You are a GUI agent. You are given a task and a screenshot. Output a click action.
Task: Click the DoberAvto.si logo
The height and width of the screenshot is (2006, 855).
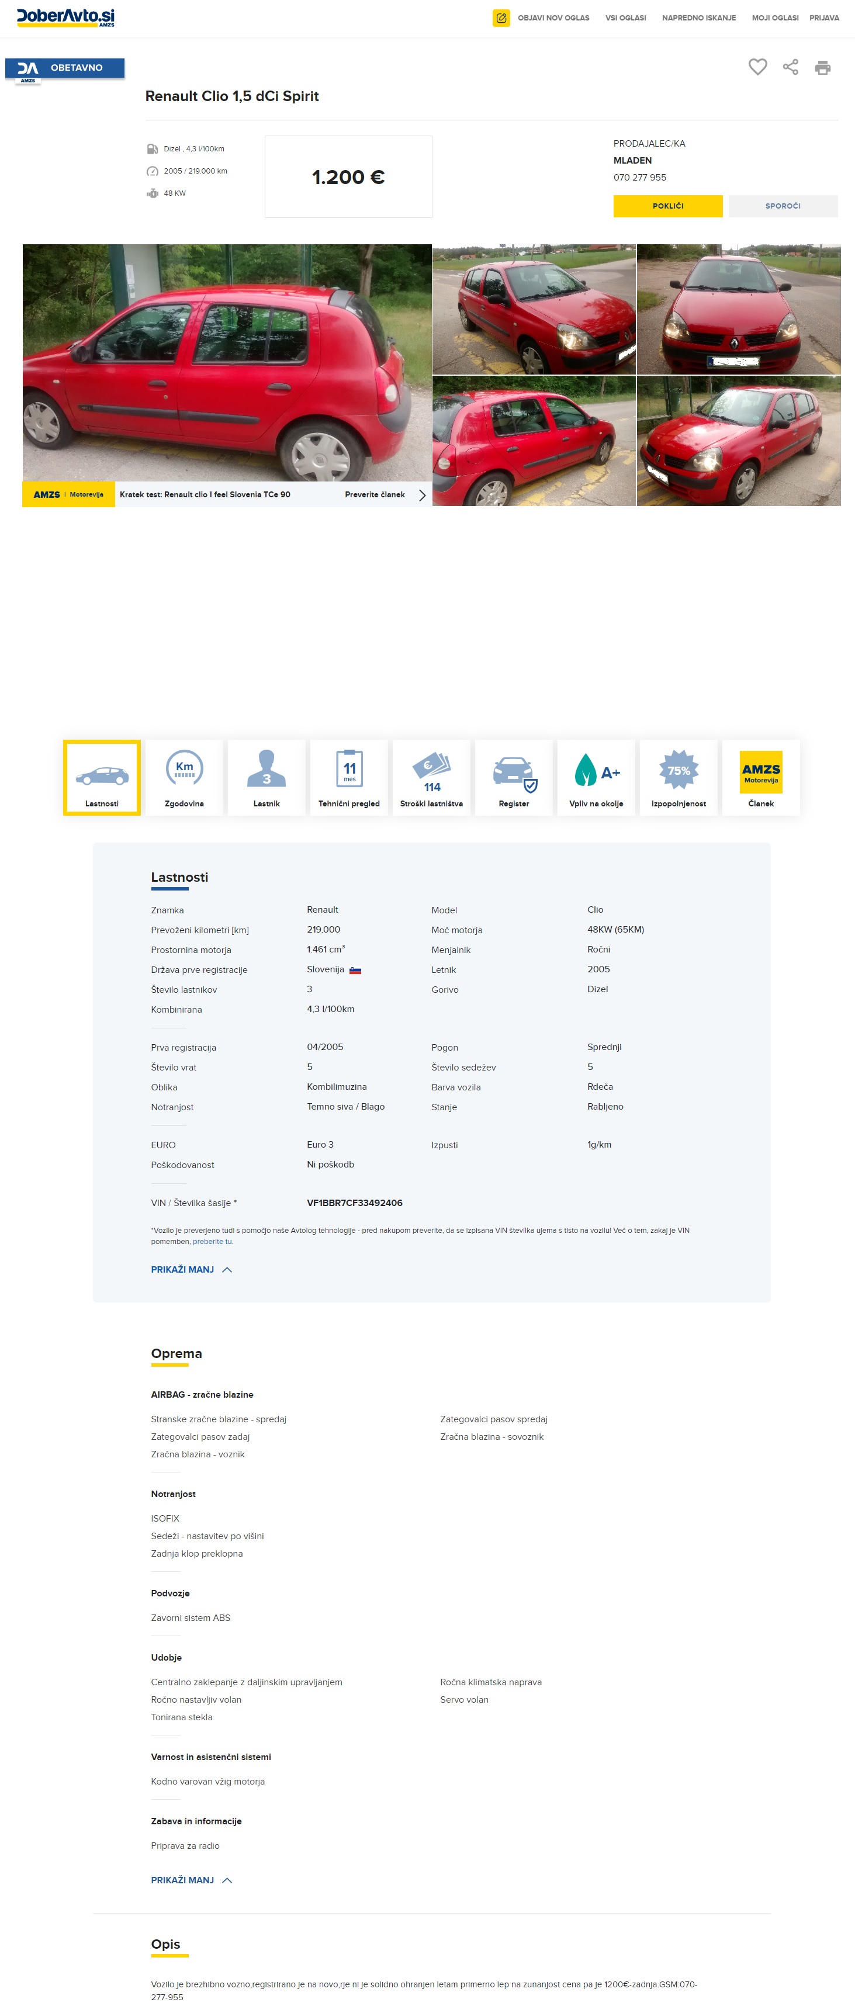[65, 17]
